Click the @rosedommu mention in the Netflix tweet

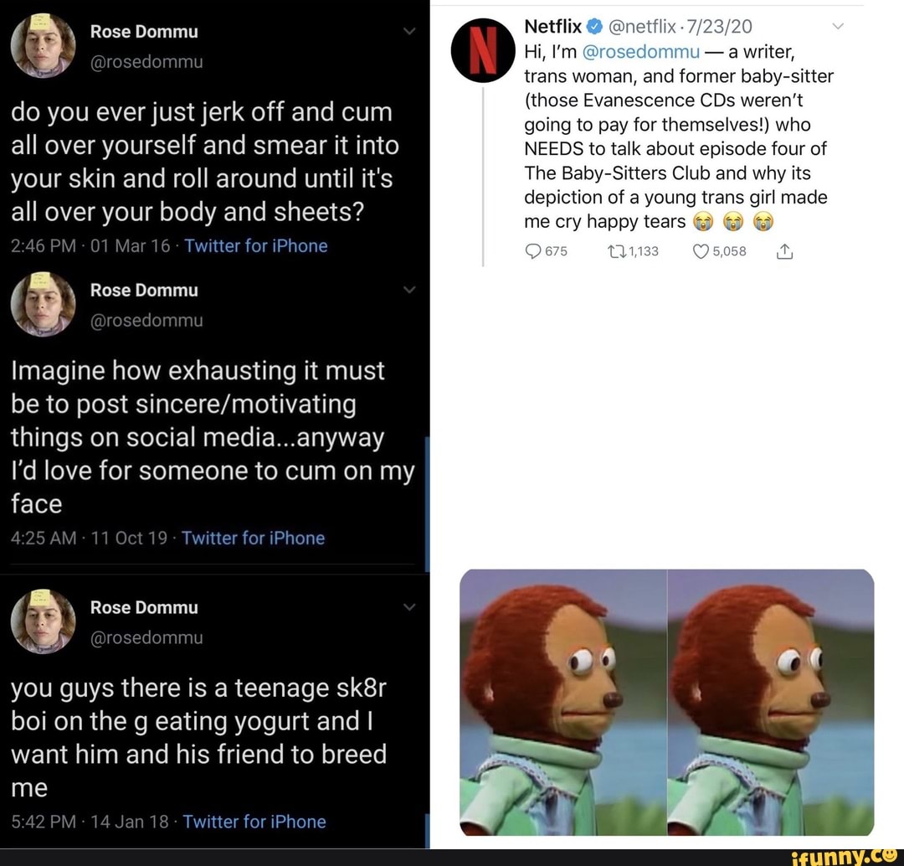click(x=640, y=52)
